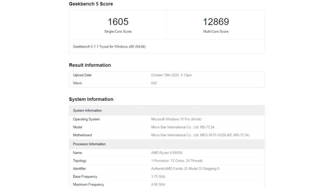Select the Maximum Frequency label
The image size is (334, 188).
pos(88,184)
